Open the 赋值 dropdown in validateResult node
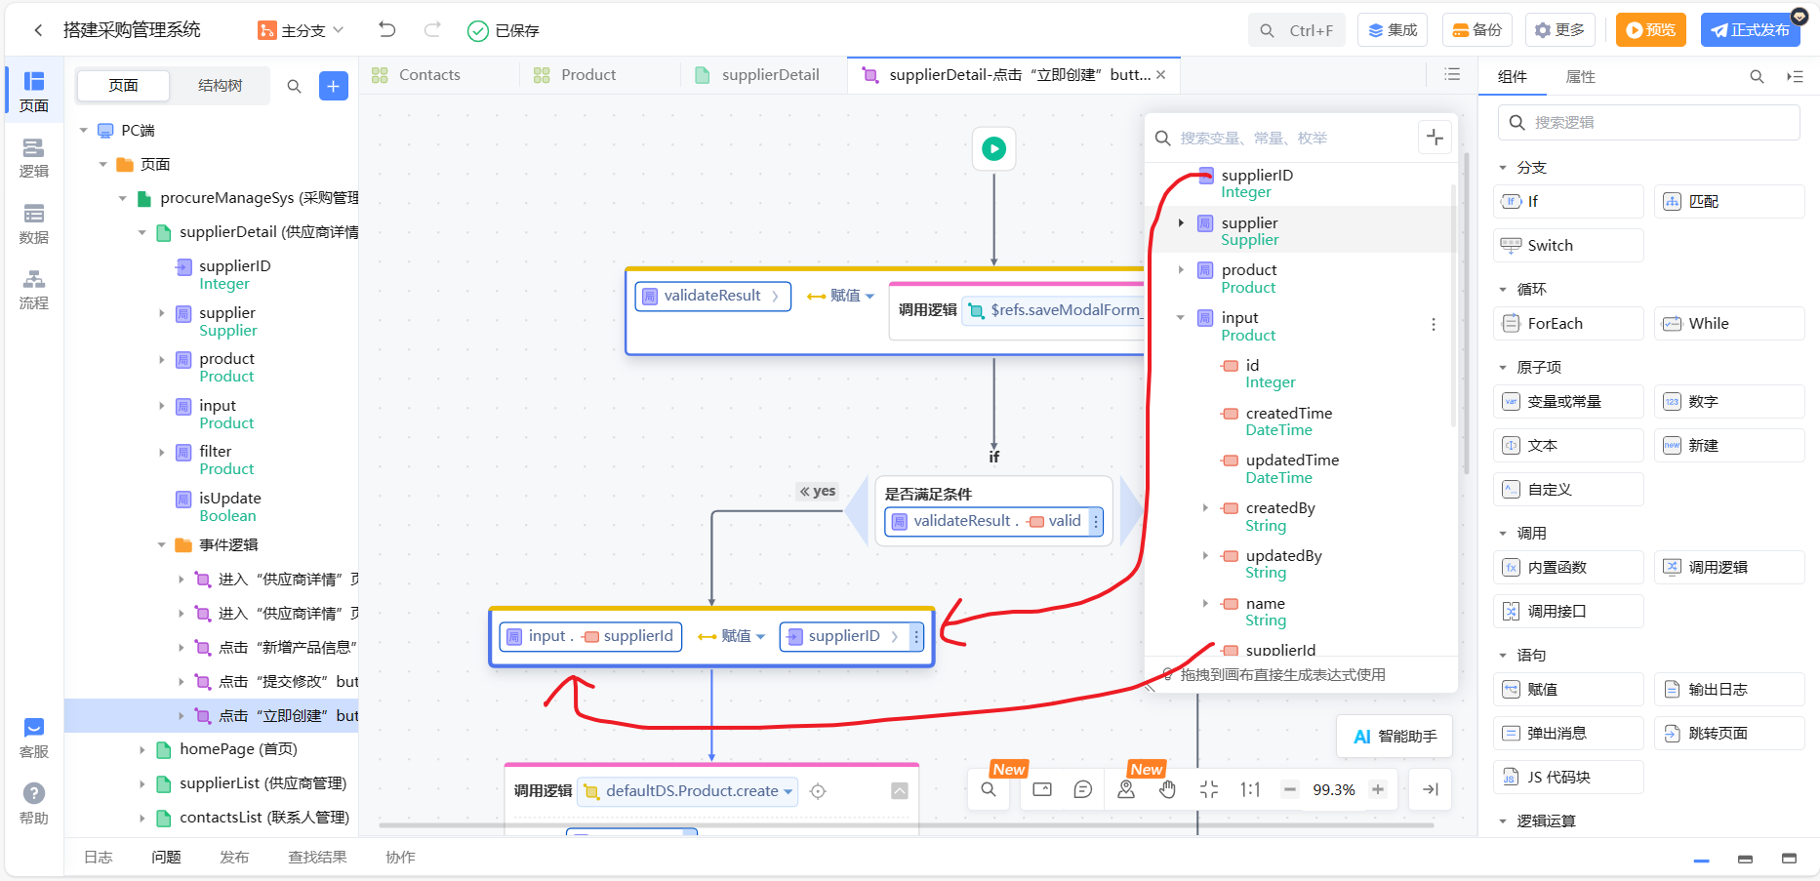 (841, 296)
